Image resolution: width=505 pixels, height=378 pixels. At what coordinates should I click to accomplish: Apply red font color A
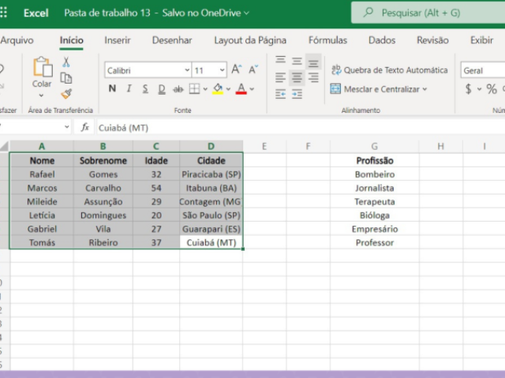pyautogui.click(x=241, y=88)
